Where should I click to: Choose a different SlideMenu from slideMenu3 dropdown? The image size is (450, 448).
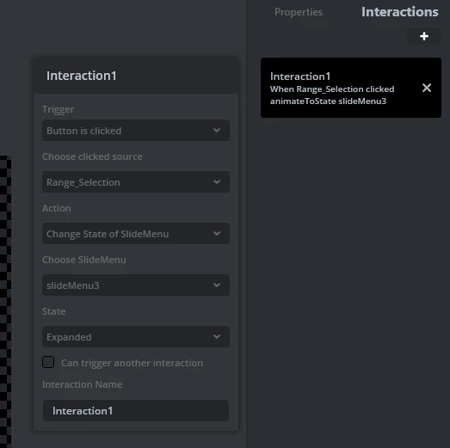click(x=136, y=285)
